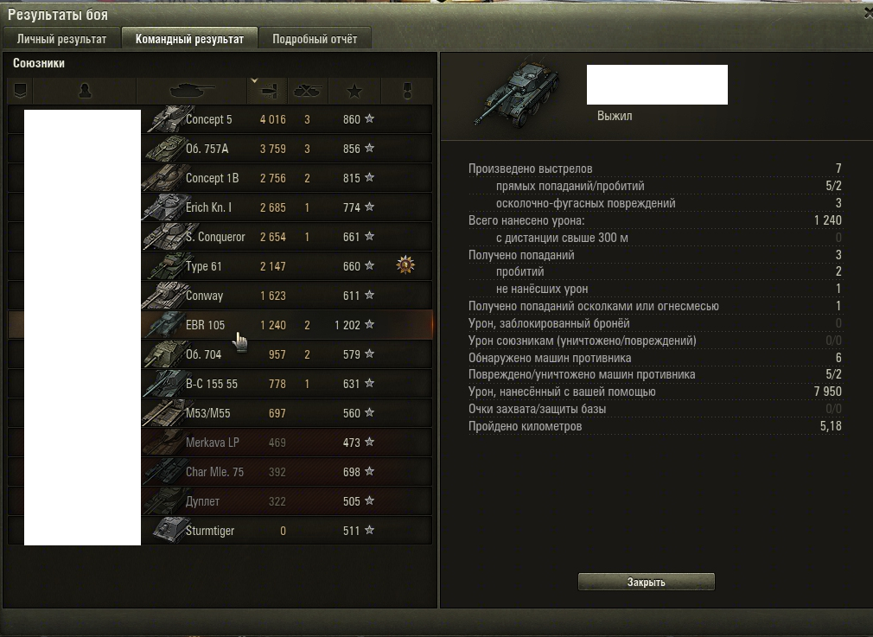Sort by tank type column icon

click(192, 91)
